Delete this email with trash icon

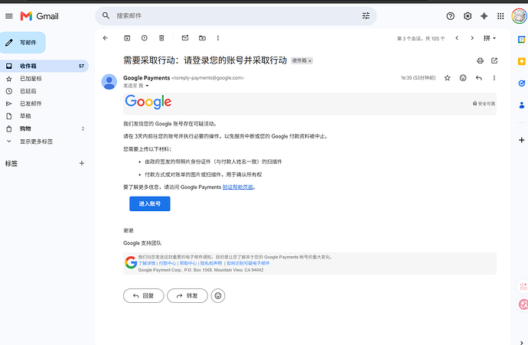tap(161, 38)
